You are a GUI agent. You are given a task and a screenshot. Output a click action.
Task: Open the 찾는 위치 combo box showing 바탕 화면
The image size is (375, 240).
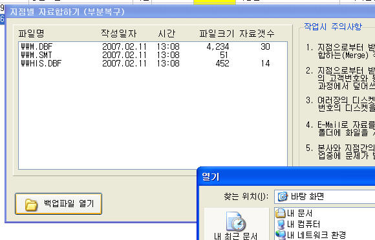pos(325,197)
